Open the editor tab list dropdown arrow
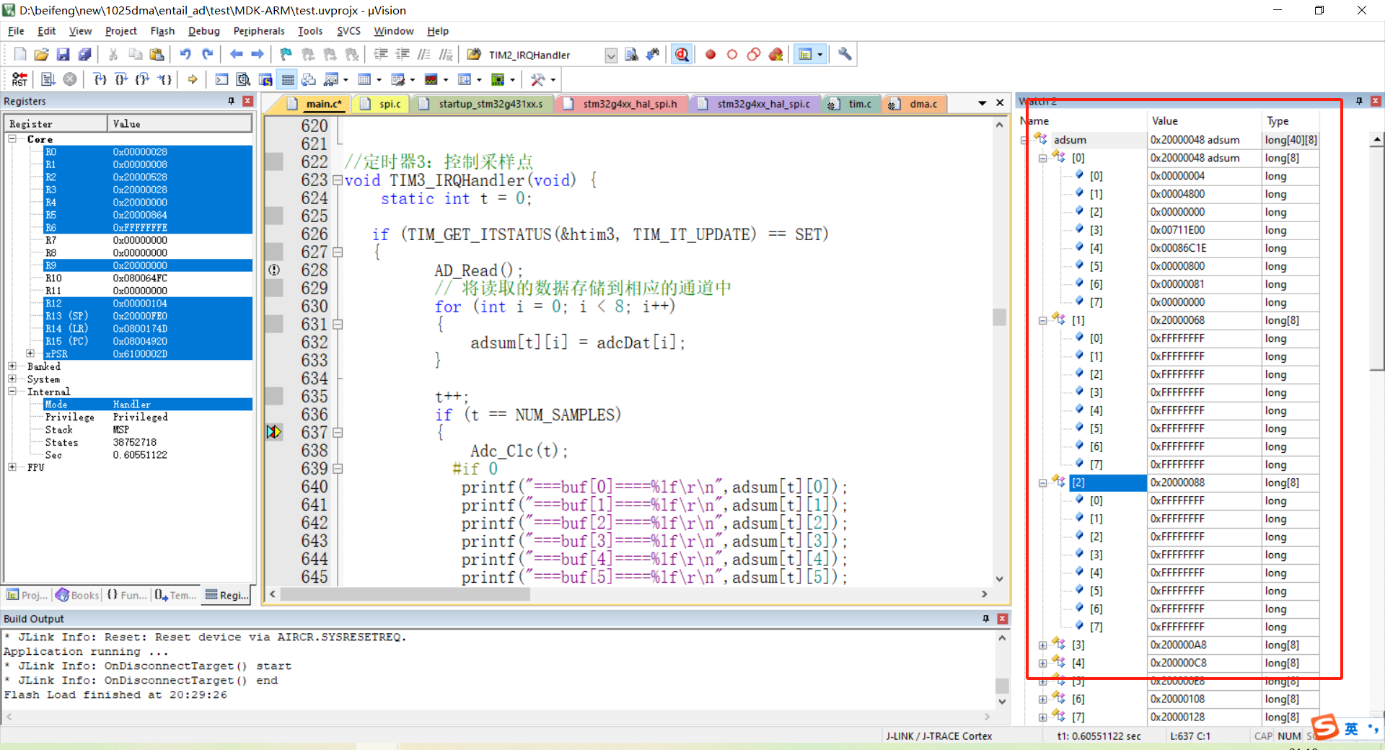 point(982,103)
